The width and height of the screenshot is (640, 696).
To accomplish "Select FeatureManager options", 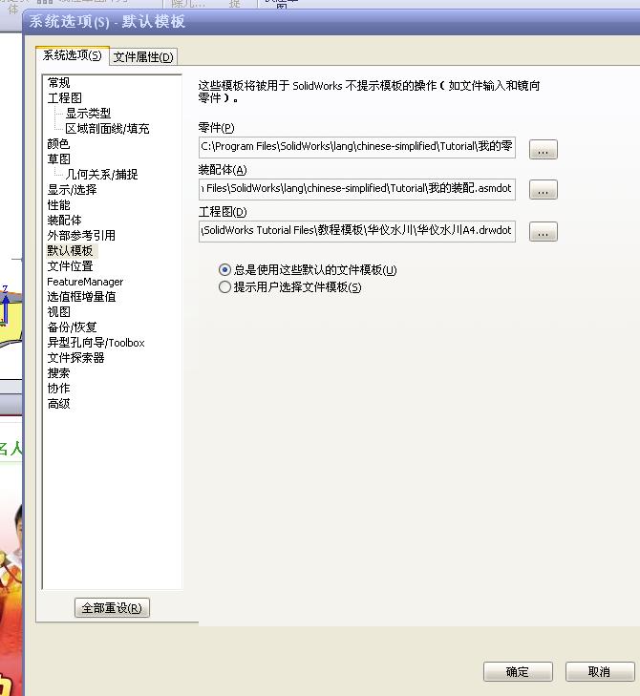I will pos(85,282).
